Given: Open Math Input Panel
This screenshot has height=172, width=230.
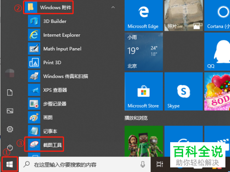Looking at the screenshot, I should [55, 49].
